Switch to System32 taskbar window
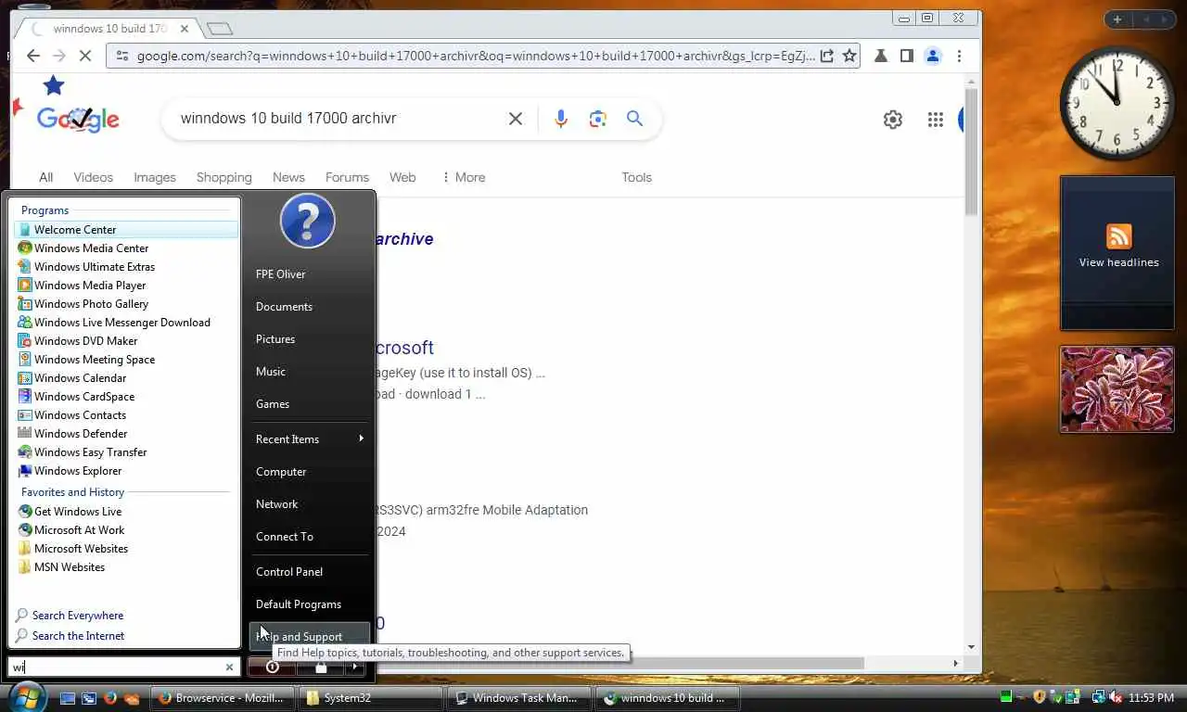Viewport: 1187px width, 712px height. click(x=371, y=697)
